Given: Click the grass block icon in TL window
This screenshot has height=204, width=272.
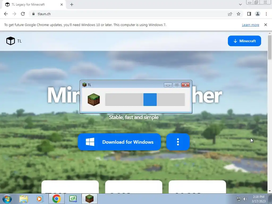Looking at the screenshot, I should (94, 100).
